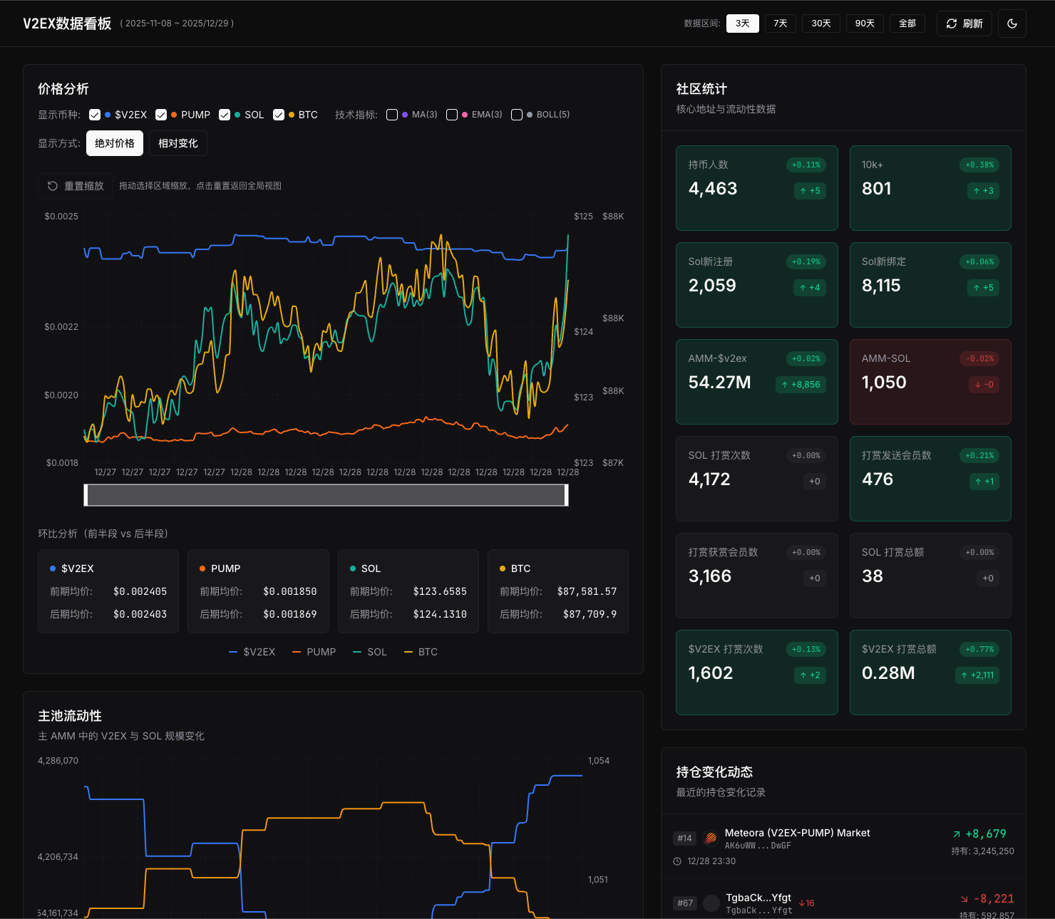Click the up-arrow +8,856 AMM-$v2ex badge

(x=801, y=385)
